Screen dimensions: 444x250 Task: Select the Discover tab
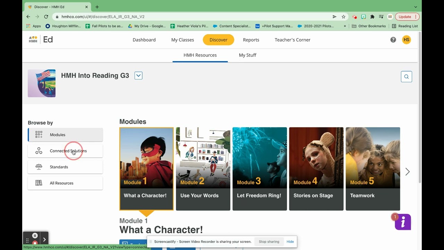click(219, 40)
